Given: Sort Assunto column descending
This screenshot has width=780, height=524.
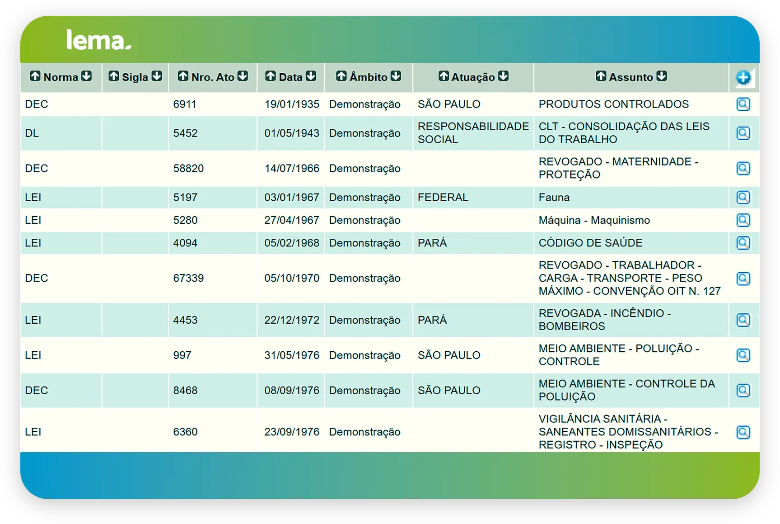Looking at the screenshot, I should pos(662,76).
